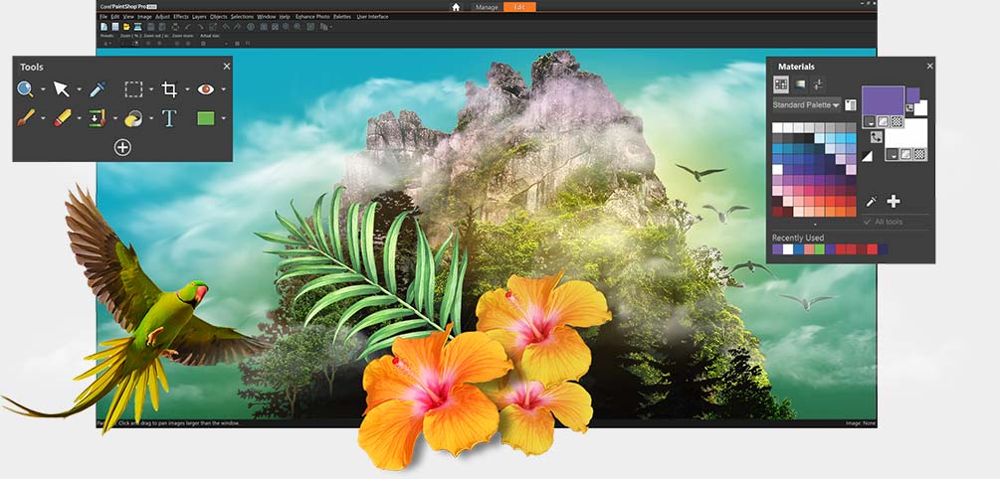Select the Red Eye tool
This screenshot has height=479, width=1000.
click(205, 89)
